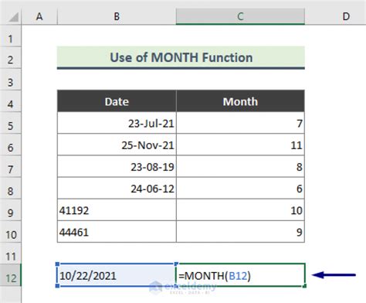Select row 5 header

11,123
